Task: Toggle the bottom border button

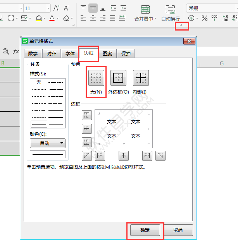Action: tap(87, 142)
